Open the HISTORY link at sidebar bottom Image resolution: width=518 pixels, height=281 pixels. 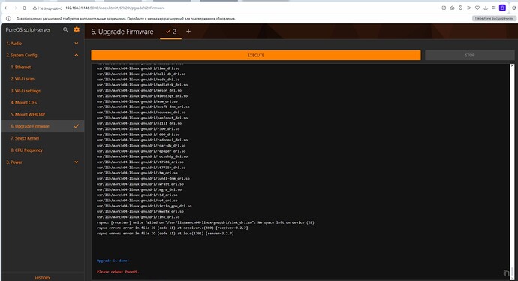(43, 278)
